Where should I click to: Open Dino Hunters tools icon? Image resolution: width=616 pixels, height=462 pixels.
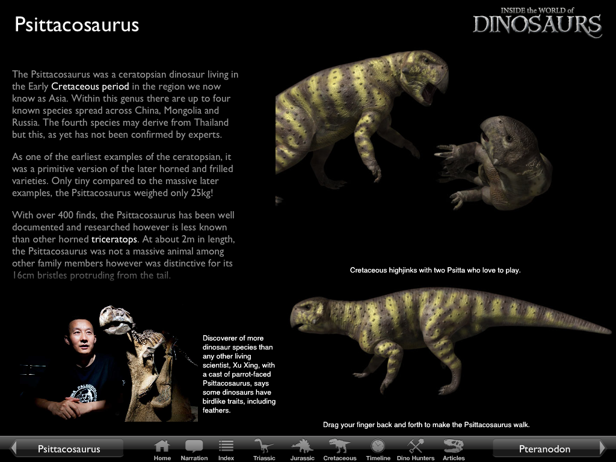416,449
